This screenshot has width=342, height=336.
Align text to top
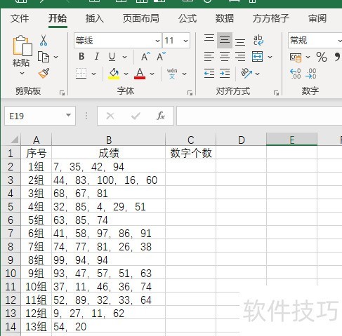(x=209, y=38)
